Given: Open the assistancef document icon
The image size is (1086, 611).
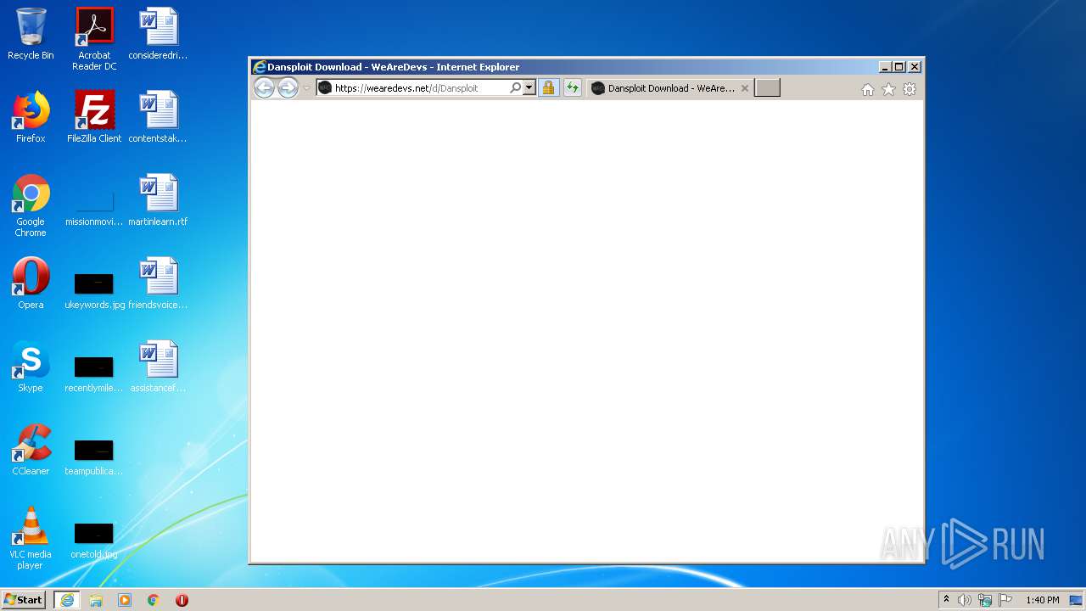Looking at the screenshot, I should click(x=158, y=367).
